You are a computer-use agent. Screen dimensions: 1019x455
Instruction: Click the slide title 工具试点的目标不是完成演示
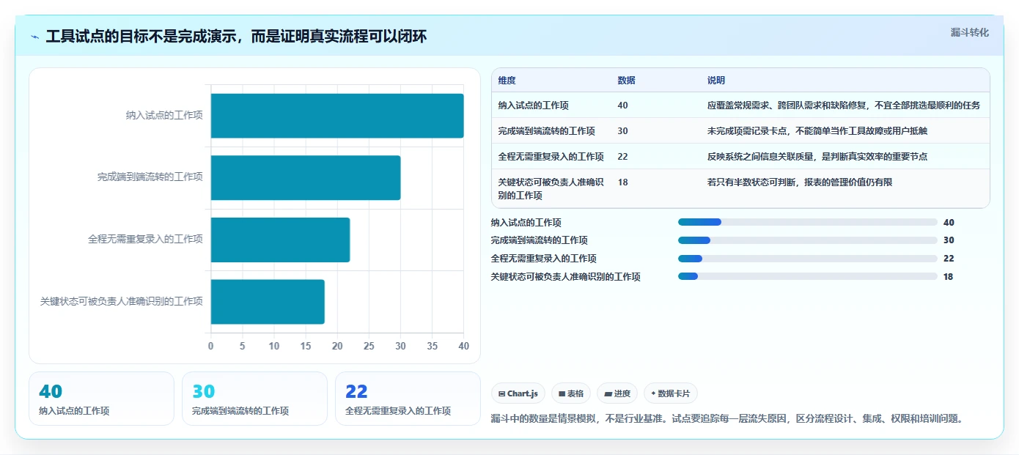tap(236, 37)
